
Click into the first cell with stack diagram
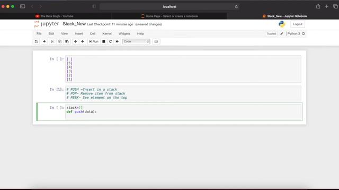pyautogui.click(x=183, y=69)
